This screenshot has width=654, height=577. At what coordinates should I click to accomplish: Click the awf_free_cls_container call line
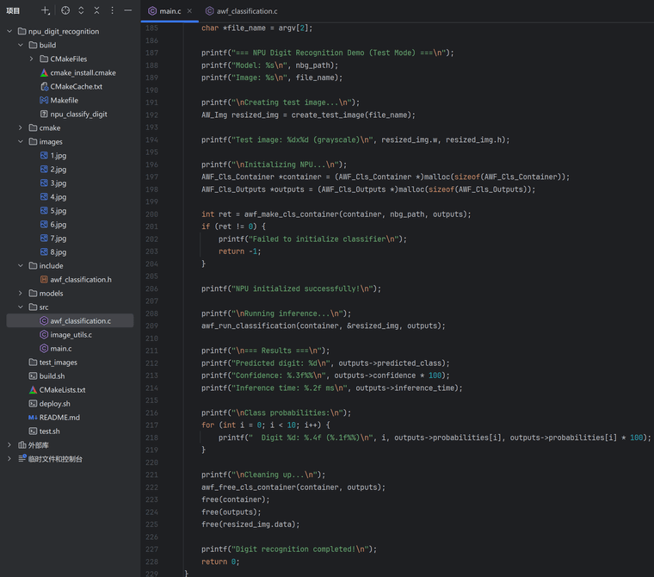point(293,487)
